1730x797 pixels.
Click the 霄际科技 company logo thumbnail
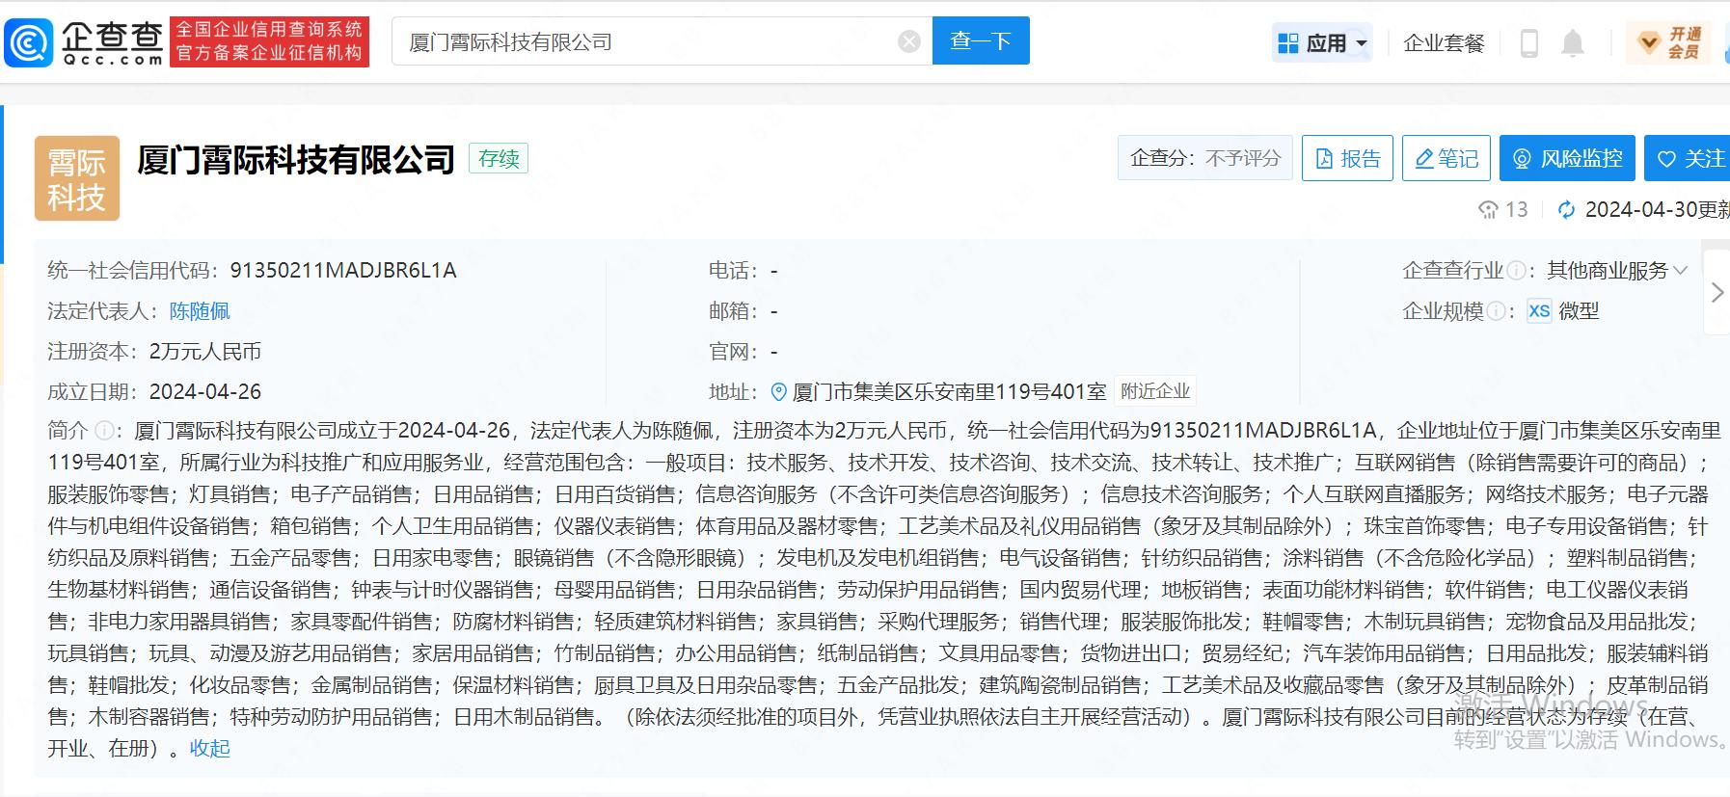[x=77, y=178]
